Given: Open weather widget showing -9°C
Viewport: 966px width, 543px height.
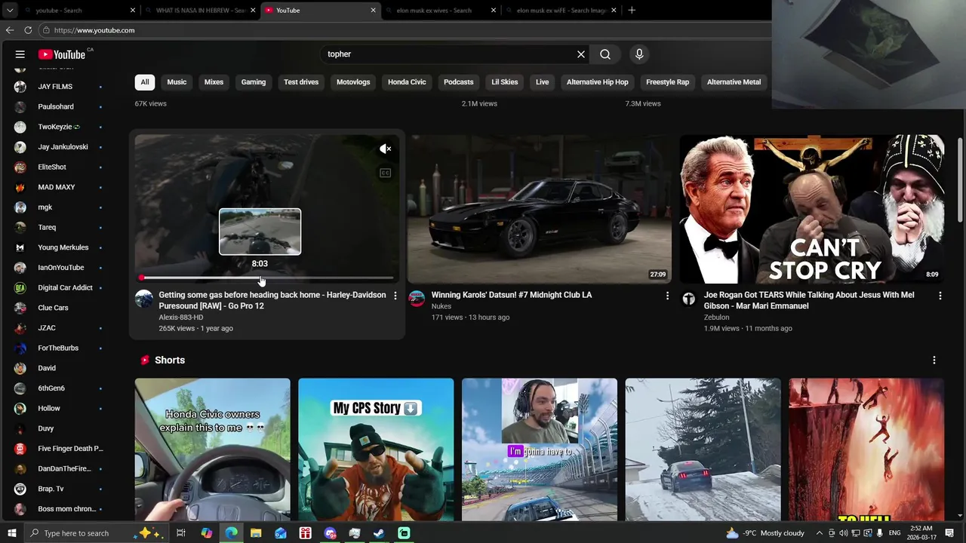Looking at the screenshot, I should (765, 533).
